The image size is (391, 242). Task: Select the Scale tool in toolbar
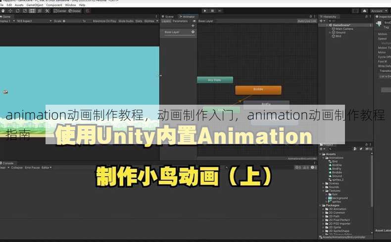tap(25, 11)
